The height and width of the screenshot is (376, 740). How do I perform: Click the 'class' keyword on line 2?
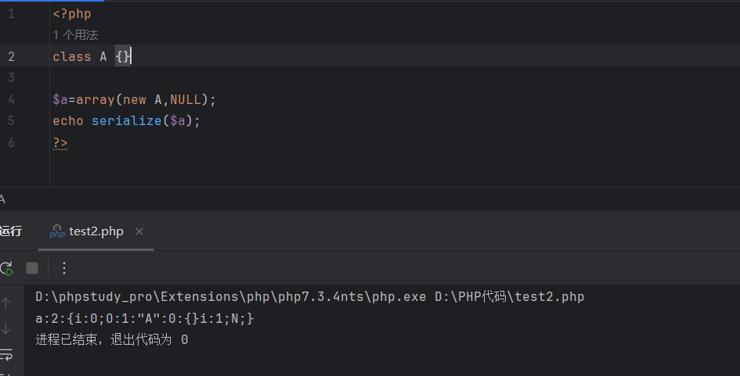click(x=71, y=56)
